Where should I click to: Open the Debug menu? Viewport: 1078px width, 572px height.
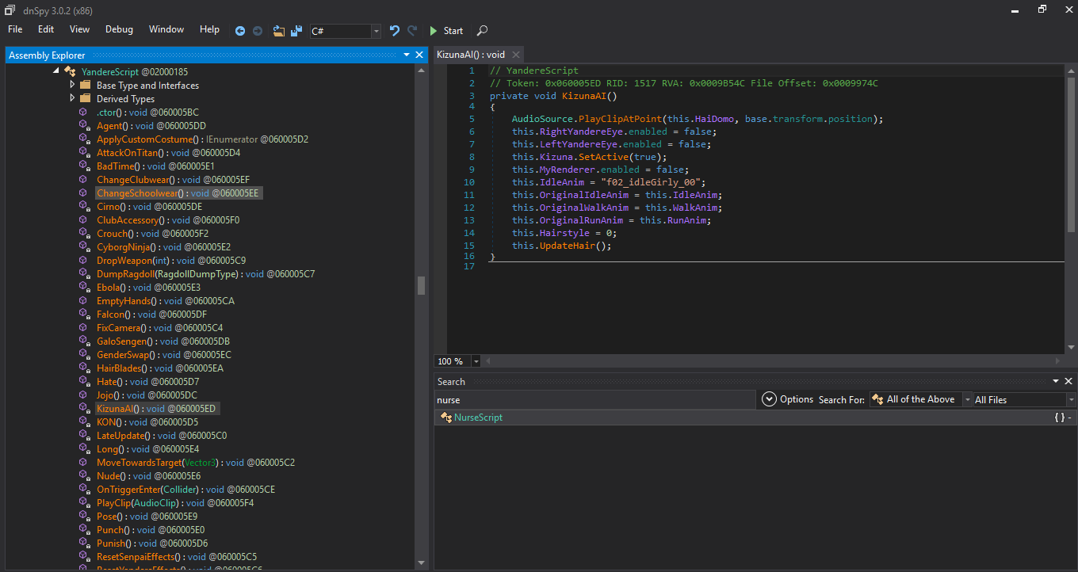[119, 29]
